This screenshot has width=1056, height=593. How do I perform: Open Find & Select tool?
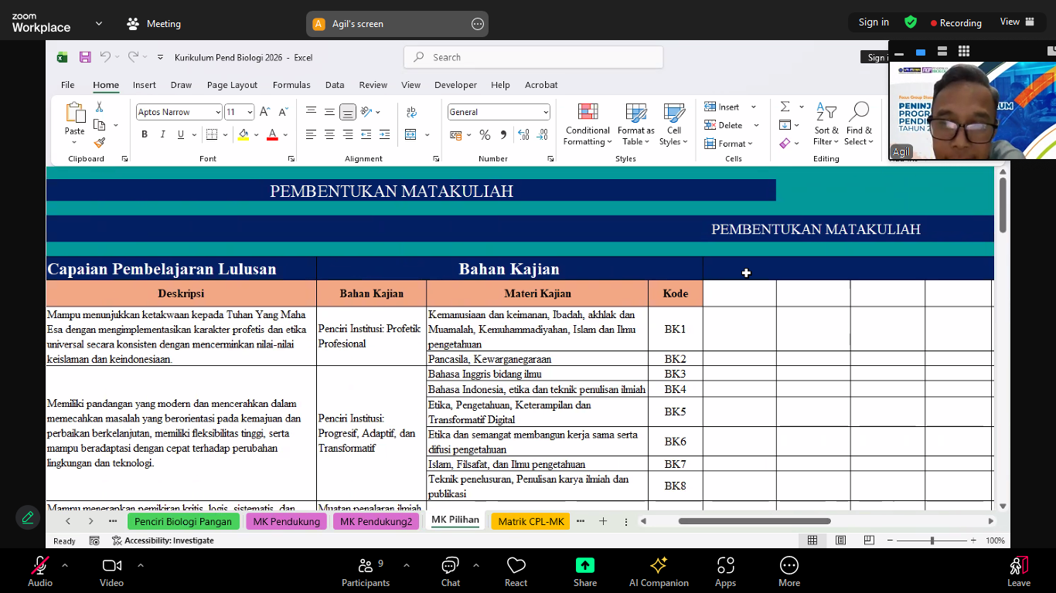858,124
